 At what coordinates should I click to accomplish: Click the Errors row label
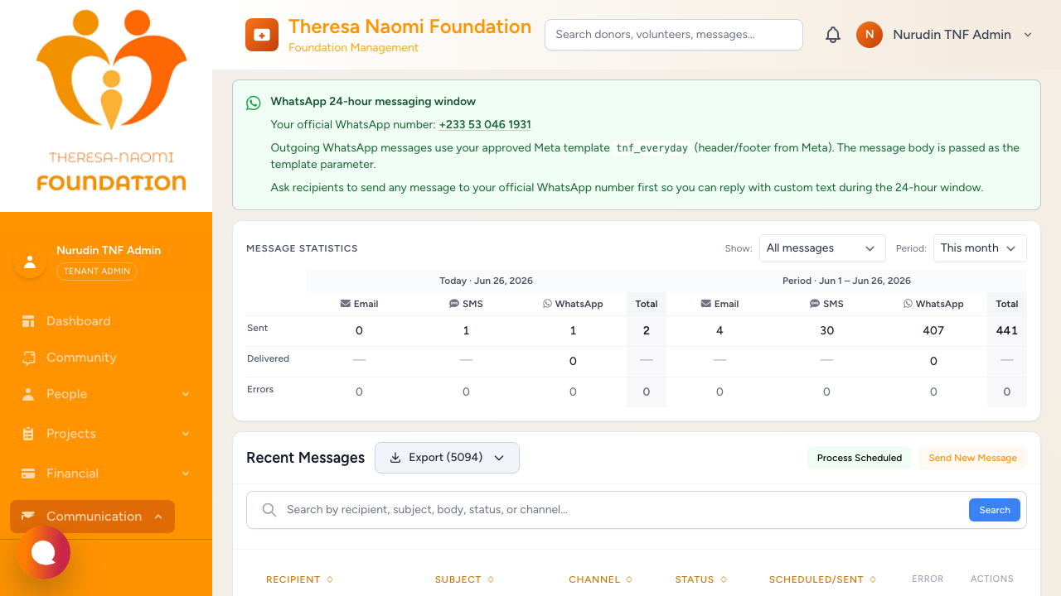[x=260, y=390]
